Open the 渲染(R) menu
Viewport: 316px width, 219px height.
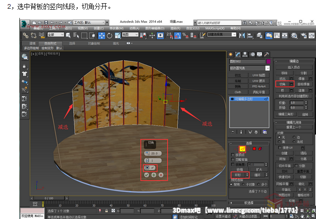pos(175,28)
